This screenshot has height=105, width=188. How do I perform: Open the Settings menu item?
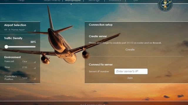[94, 1]
